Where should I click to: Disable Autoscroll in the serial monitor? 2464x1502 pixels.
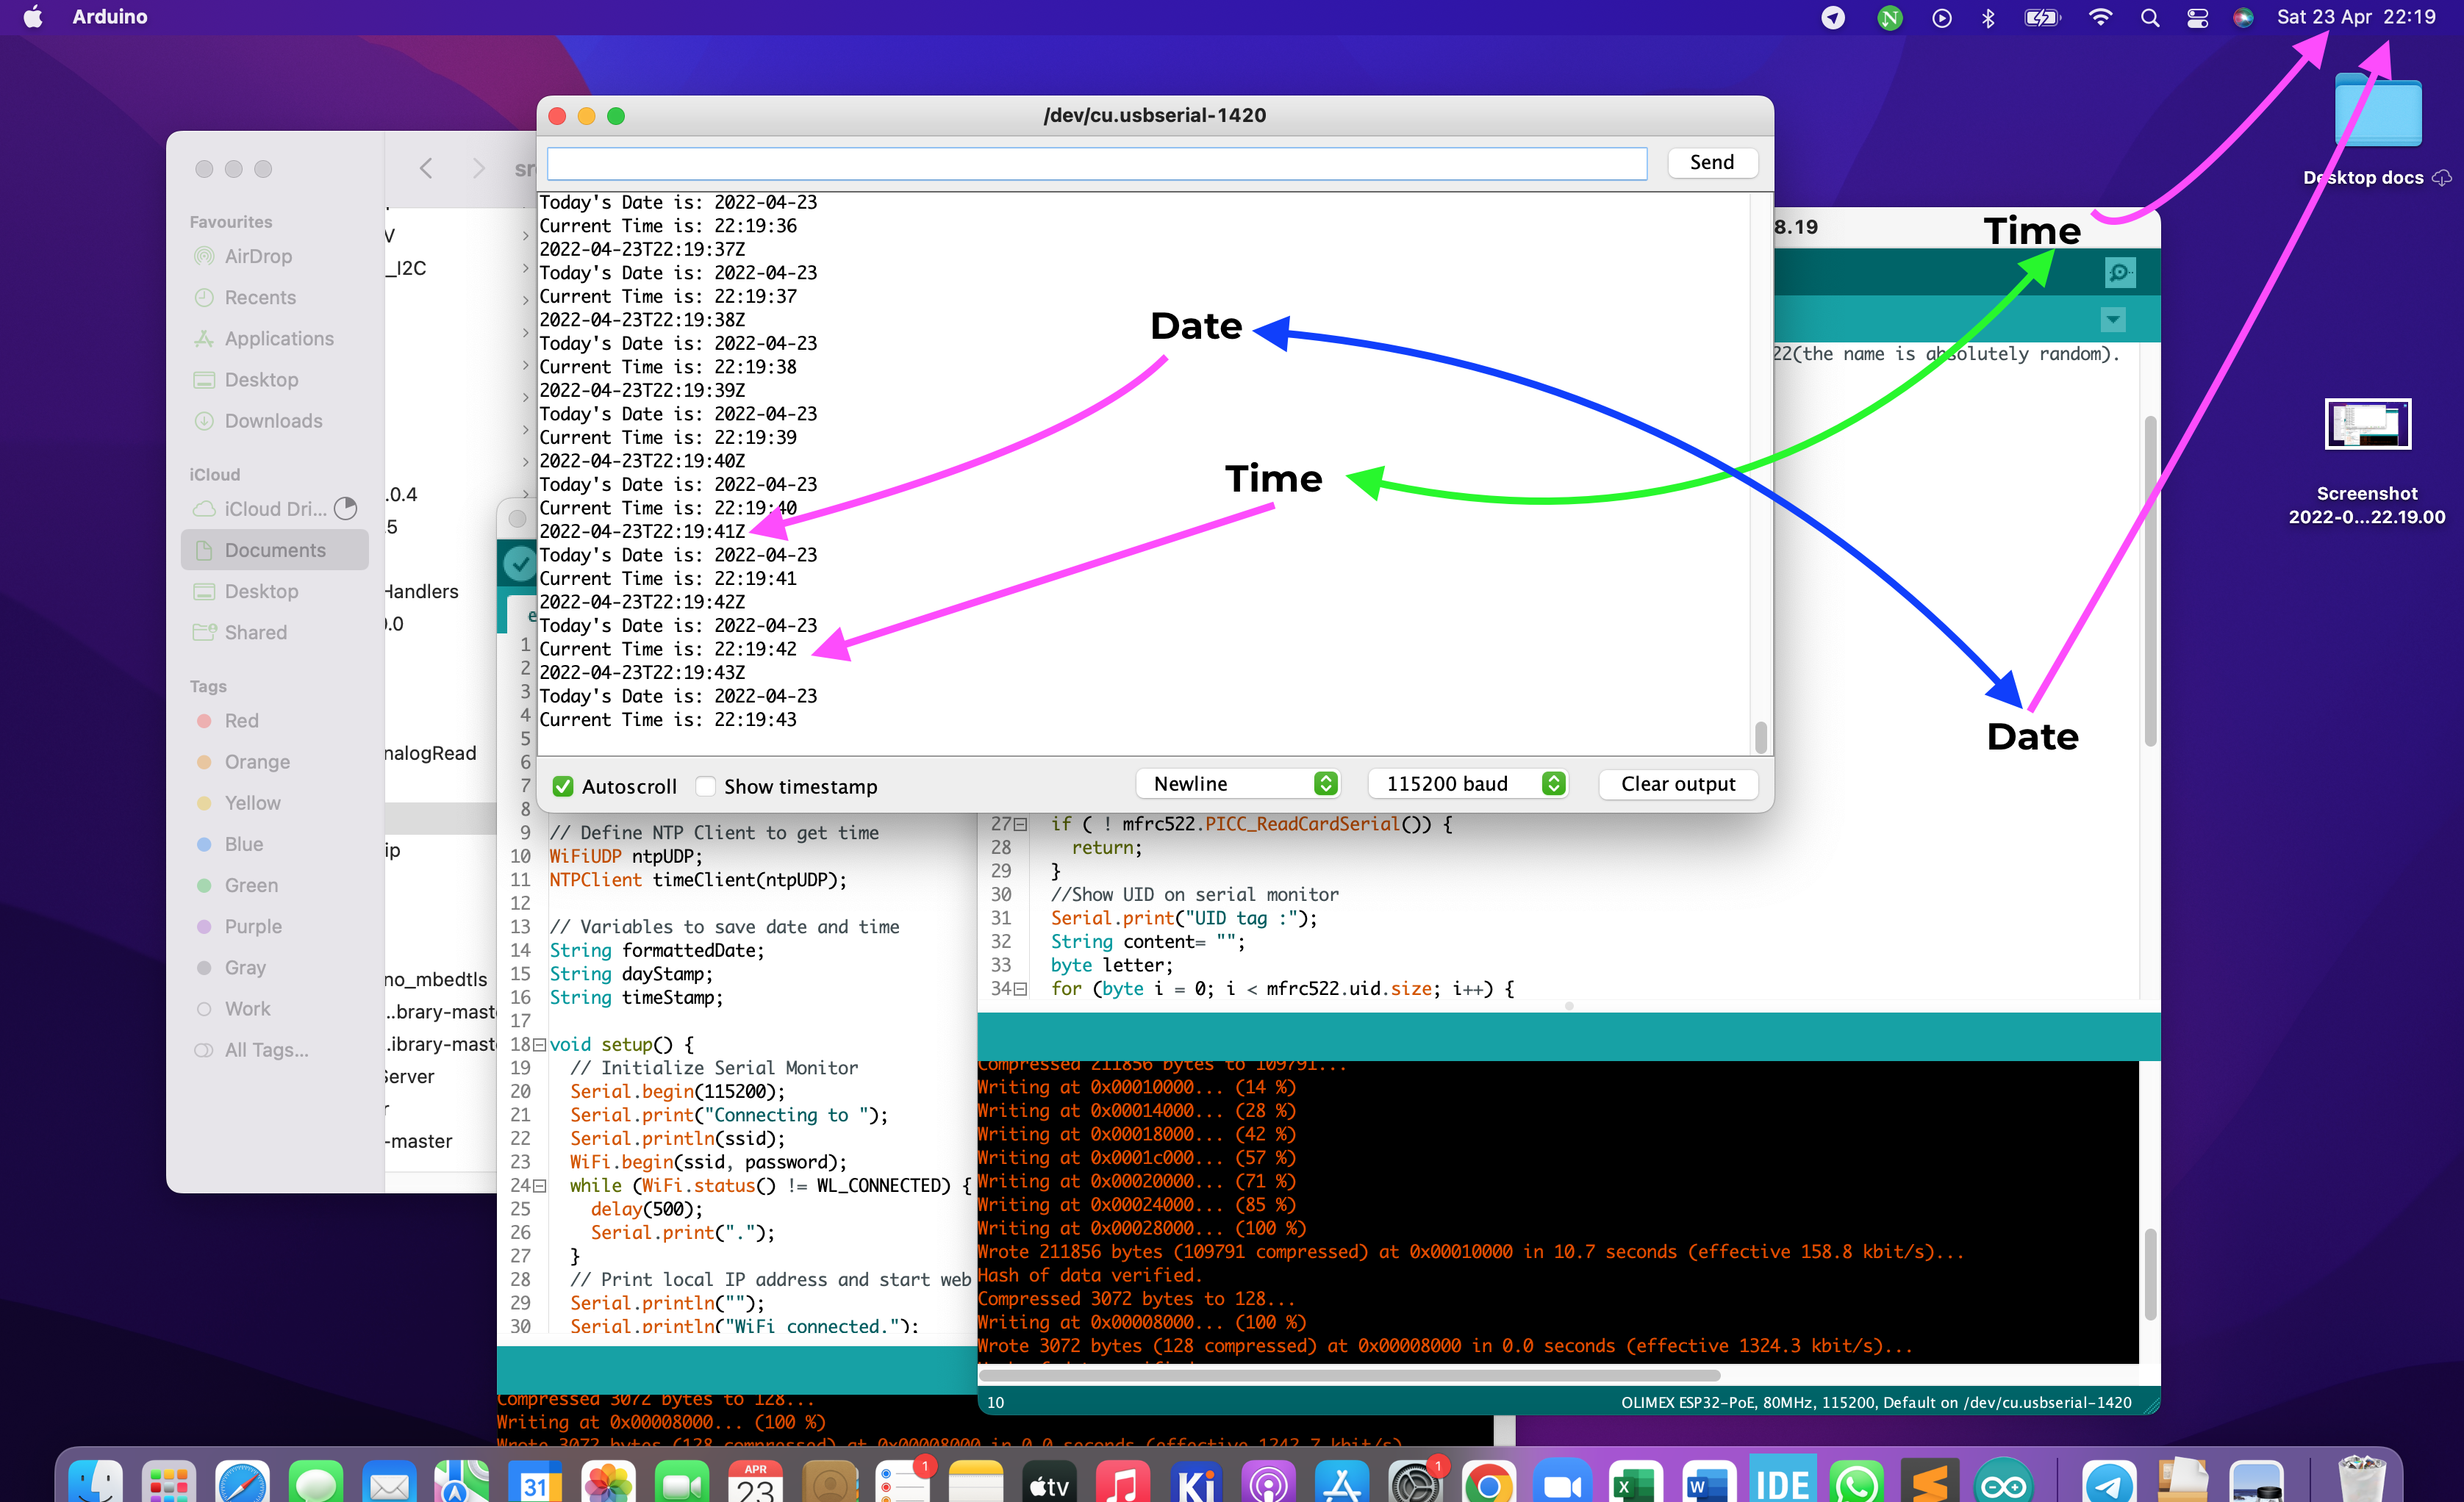click(x=563, y=786)
